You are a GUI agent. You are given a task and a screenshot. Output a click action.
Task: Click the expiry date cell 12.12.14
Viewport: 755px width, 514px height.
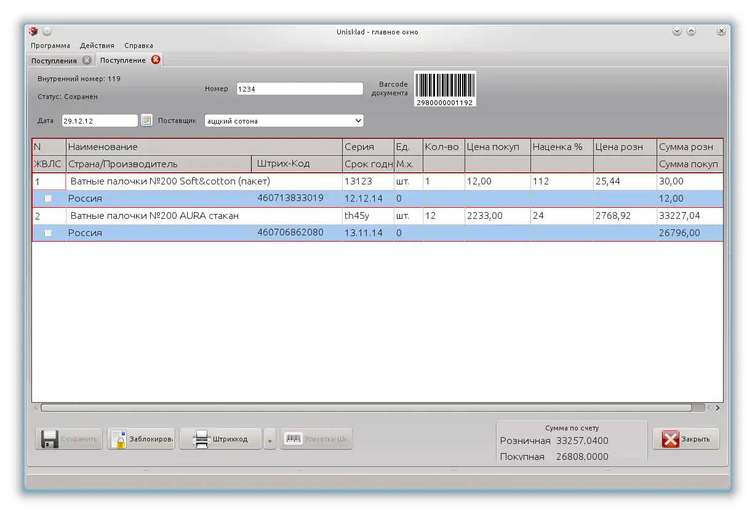pos(368,199)
